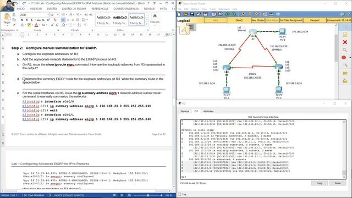Click the sort A-Z icon in the paragraph group
The image size is (352, 198).
point(79,25)
